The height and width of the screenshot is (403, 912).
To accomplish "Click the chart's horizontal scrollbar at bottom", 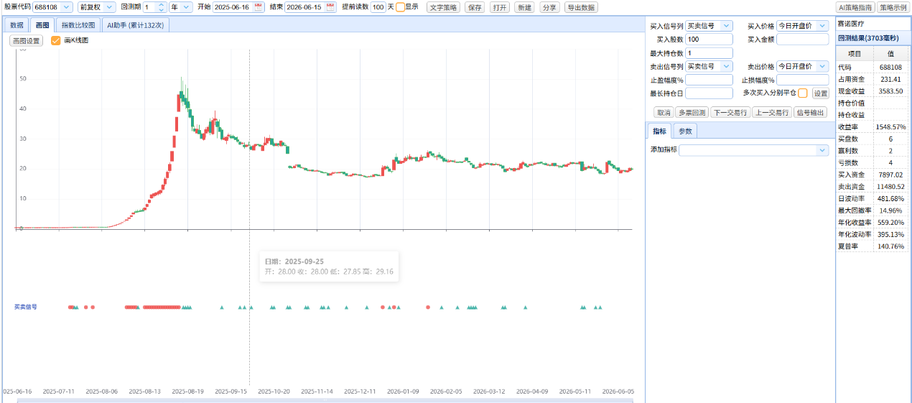I will (x=325, y=400).
